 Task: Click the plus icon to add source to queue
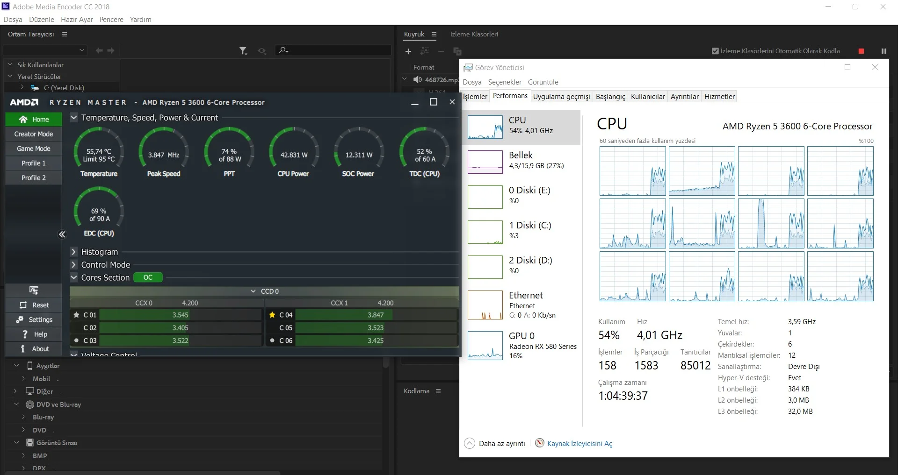(408, 51)
